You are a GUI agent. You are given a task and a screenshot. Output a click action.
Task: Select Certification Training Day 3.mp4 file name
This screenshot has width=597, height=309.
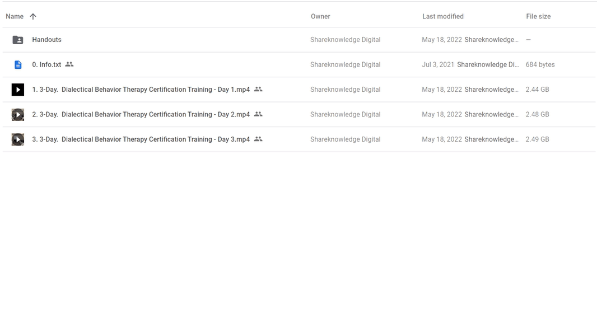(141, 139)
